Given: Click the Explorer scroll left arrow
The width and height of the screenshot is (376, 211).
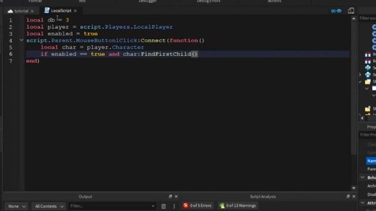Looking at the screenshot, I should point(362,118).
